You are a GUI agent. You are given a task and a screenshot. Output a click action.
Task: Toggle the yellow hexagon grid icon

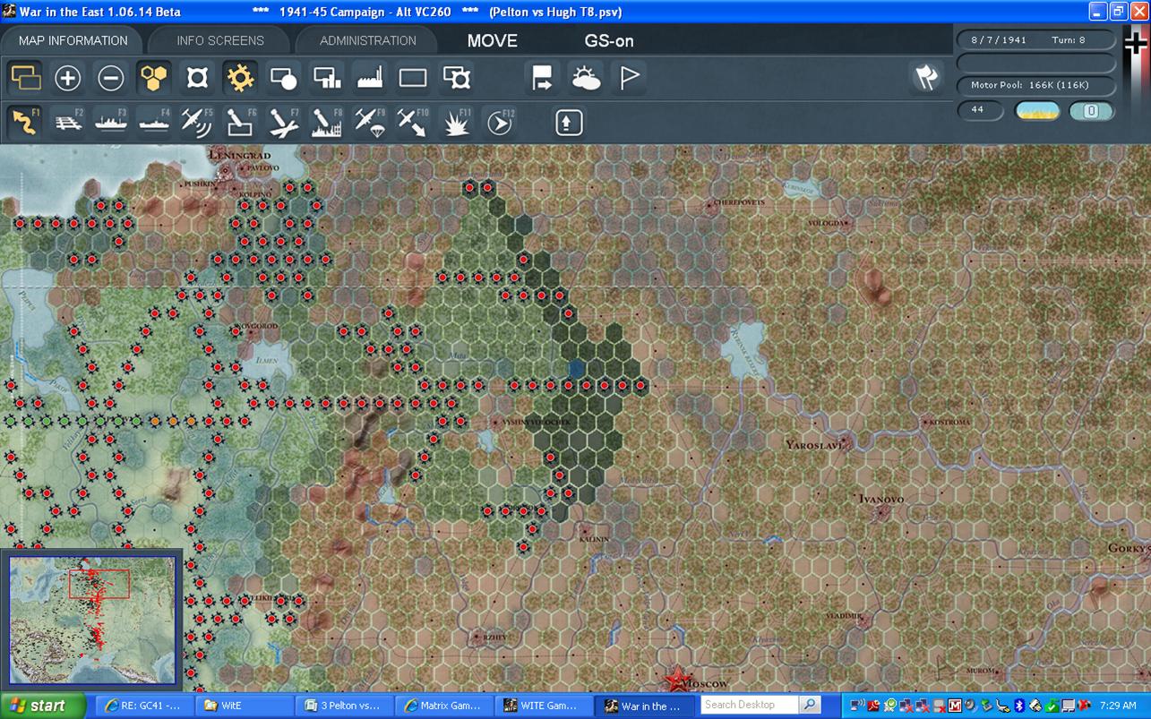154,78
